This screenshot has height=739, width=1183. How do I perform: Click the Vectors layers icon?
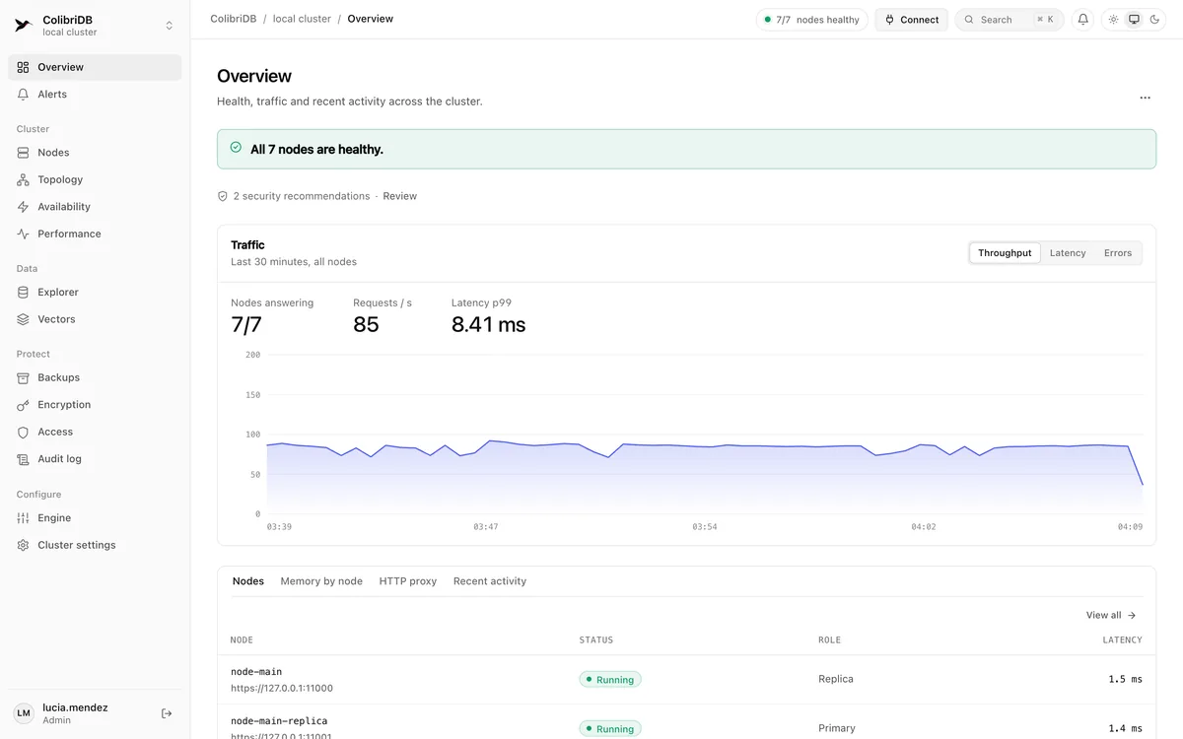point(24,319)
